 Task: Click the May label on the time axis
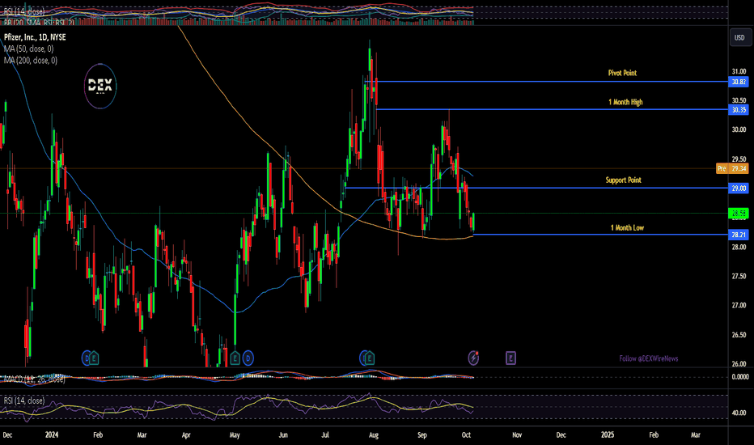[x=235, y=435]
